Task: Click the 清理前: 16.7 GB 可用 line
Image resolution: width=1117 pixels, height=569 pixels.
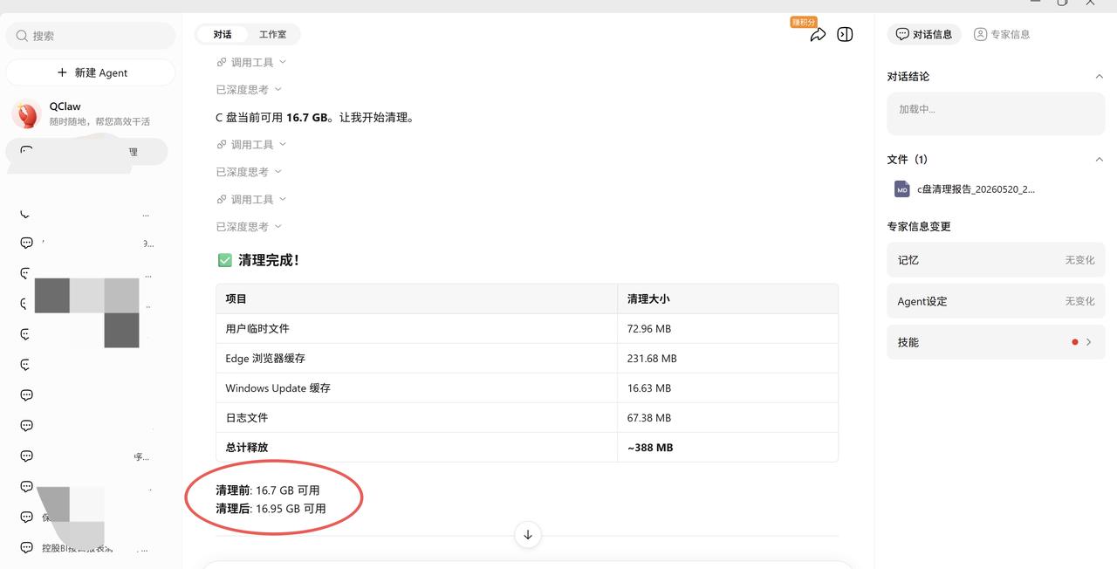Action: point(268,490)
